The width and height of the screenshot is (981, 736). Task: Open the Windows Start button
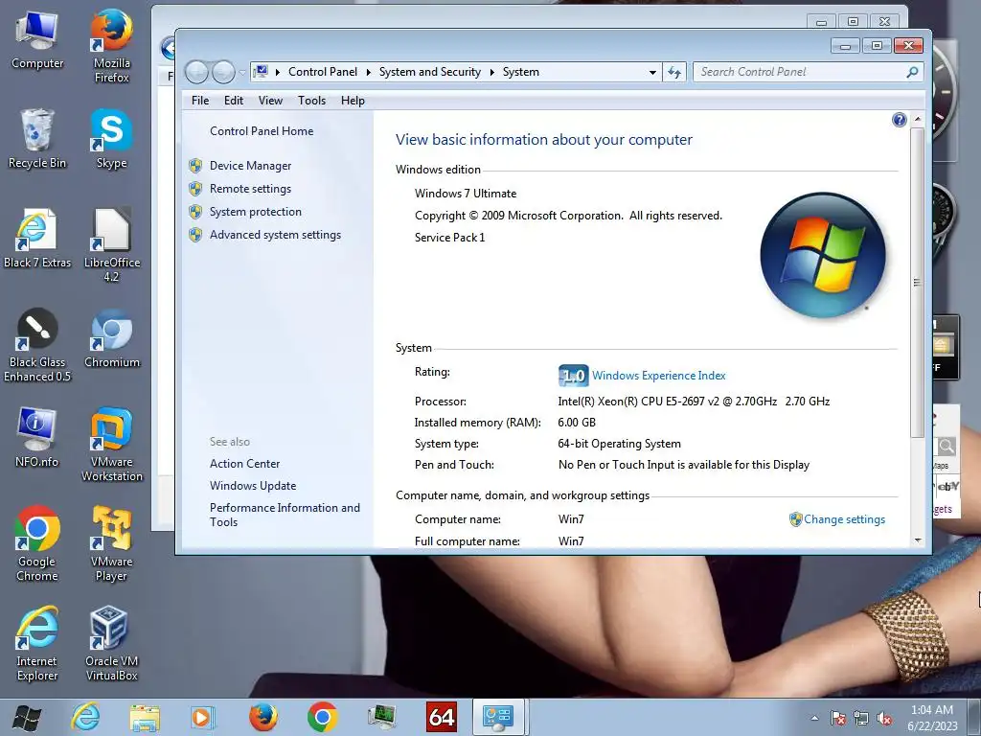[27, 718]
